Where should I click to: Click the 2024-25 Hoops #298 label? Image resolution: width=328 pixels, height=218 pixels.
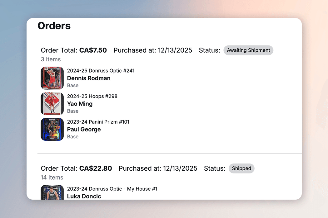[92, 96]
